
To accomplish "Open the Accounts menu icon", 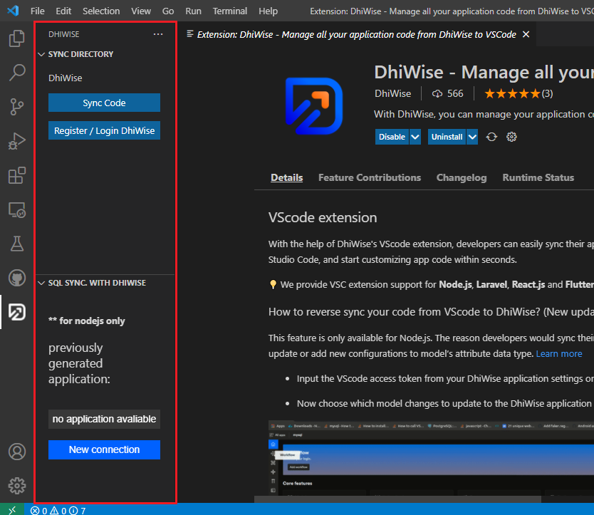I will (x=16, y=452).
